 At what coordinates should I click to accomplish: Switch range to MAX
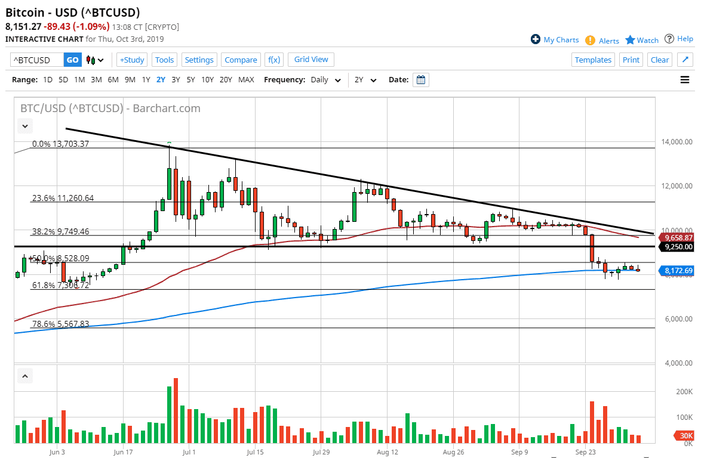tap(245, 79)
